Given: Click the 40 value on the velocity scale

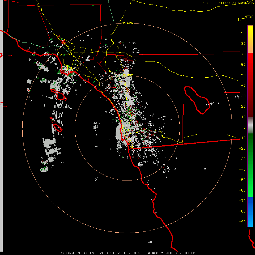Looking at the screenshot, I should pyautogui.click(x=243, y=86).
